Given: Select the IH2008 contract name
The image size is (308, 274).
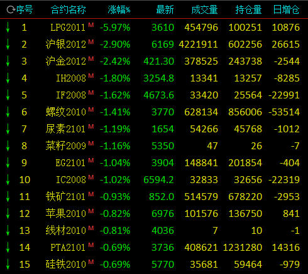Looking at the screenshot, I should click(x=71, y=78).
